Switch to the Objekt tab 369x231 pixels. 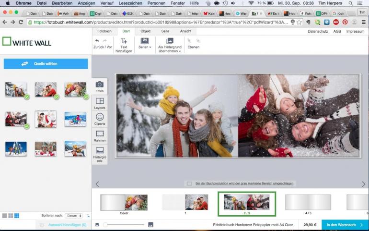(x=145, y=31)
